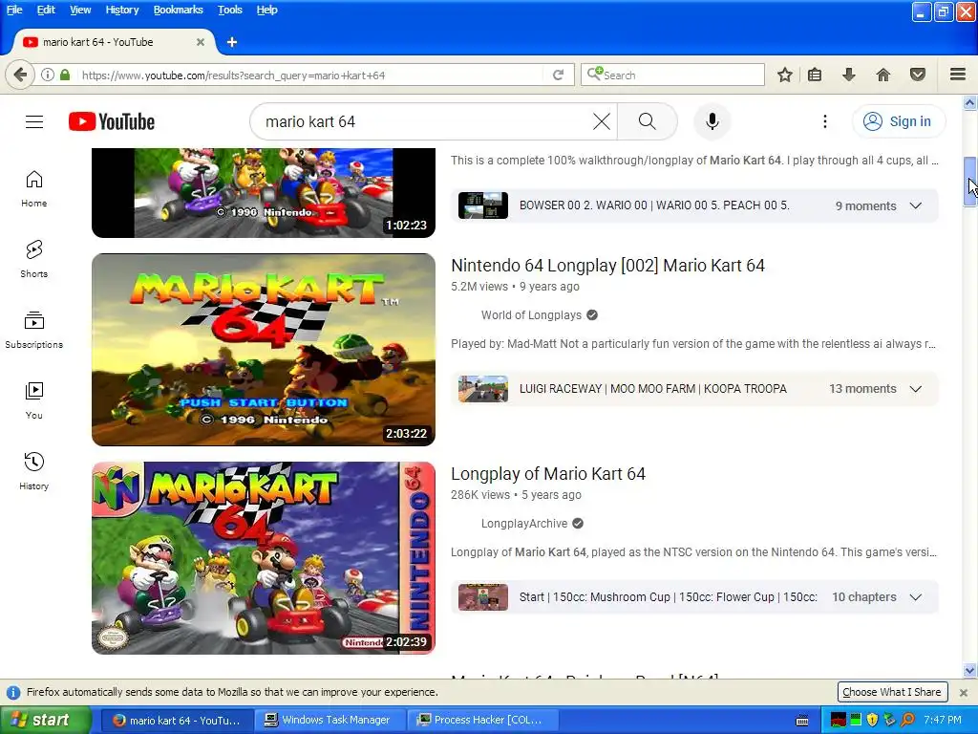
Task: Click the page scrollbar up arrow
Action: coord(969,101)
